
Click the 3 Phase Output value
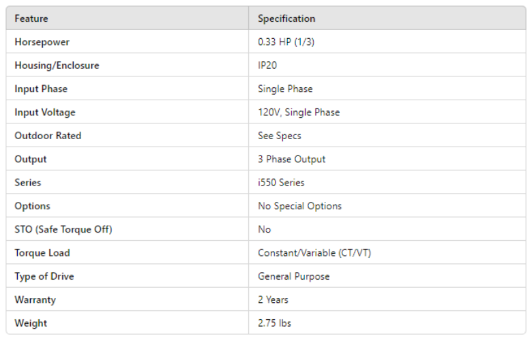coord(291,159)
